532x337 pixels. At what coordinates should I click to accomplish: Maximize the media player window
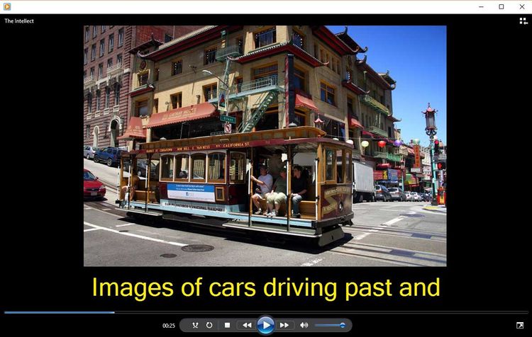click(501, 6)
